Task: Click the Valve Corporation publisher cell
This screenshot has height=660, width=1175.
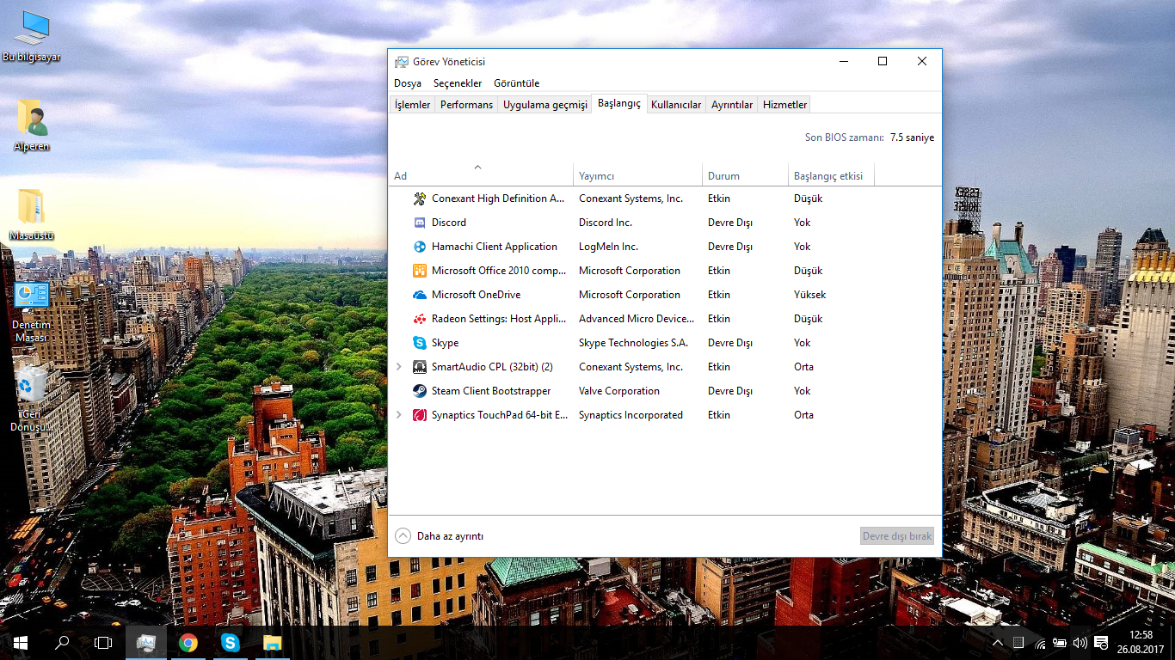Action: point(619,391)
